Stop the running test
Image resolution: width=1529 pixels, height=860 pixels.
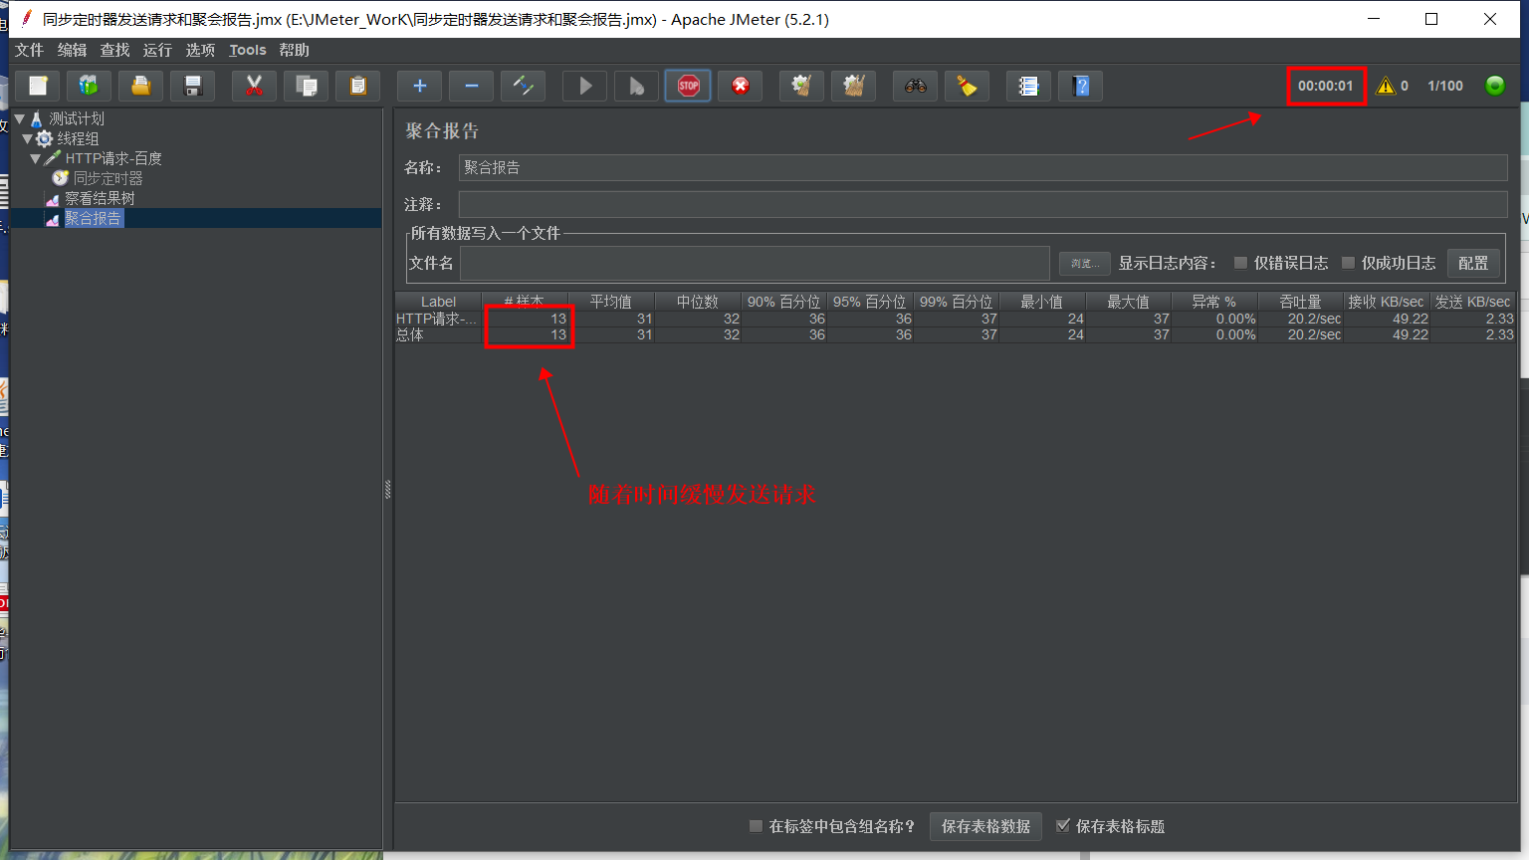coord(688,86)
